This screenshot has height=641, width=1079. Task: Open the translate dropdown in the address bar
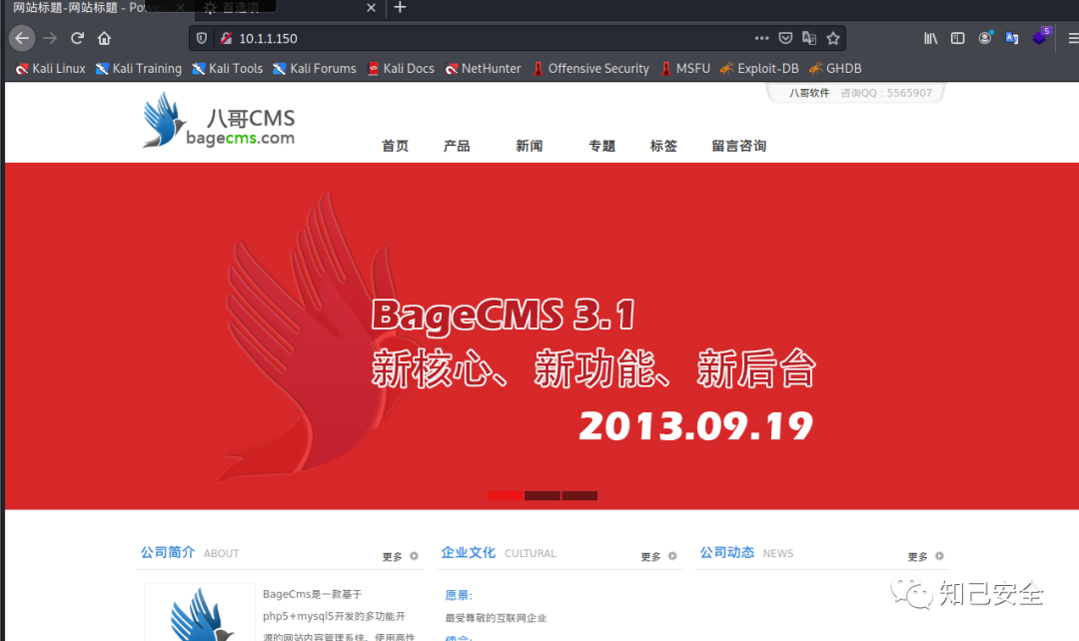pos(809,38)
